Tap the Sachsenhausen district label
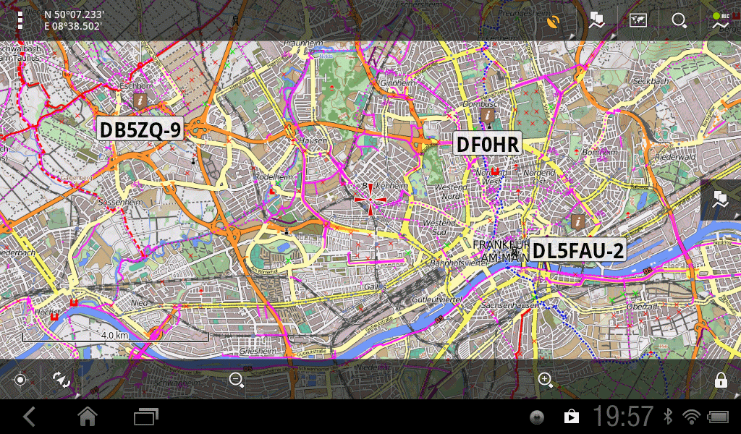 click(510, 305)
